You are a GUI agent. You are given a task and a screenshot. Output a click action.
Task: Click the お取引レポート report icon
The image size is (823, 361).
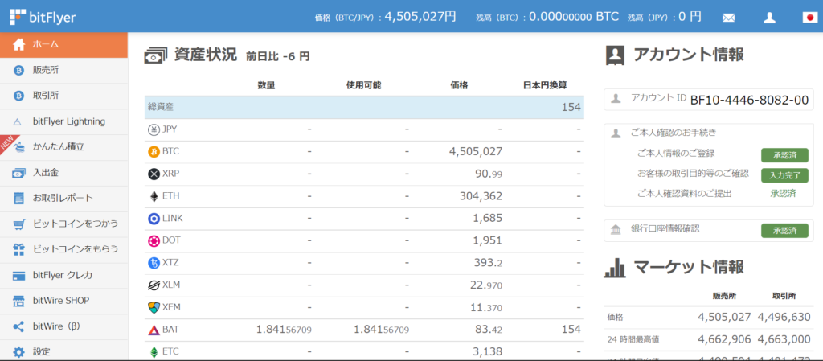coord(19,199)
